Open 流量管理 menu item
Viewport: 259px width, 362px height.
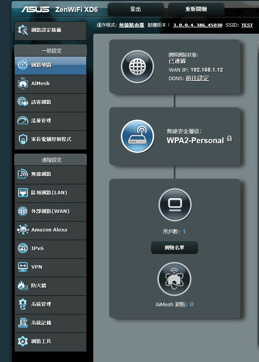[x=50, y=121]
